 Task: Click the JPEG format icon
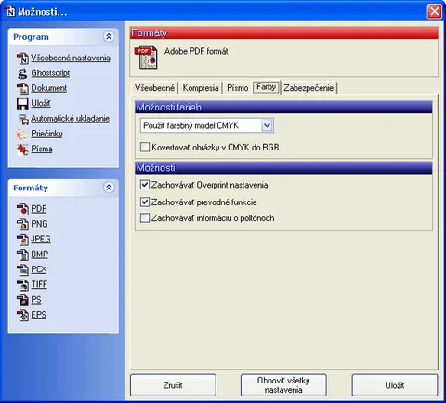[x=22, y=240]
